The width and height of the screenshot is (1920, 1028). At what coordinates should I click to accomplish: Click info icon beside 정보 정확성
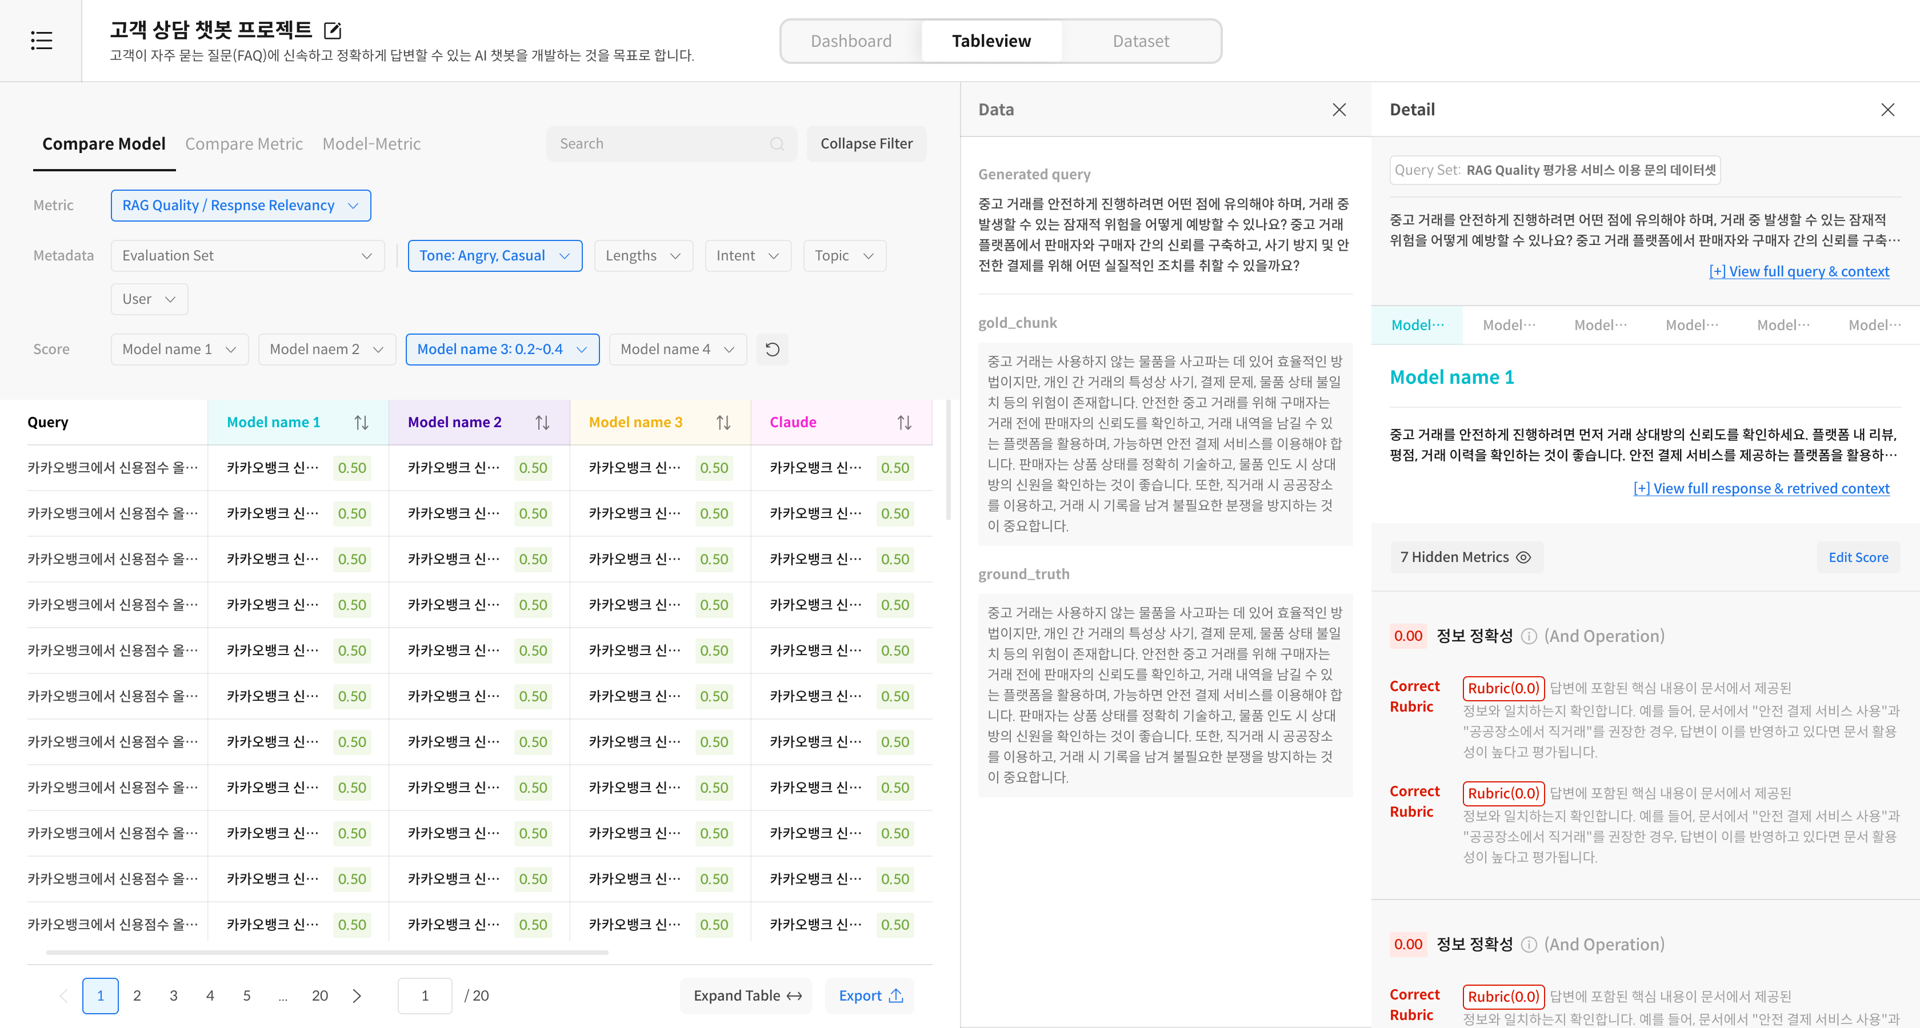(x=1529, y=636)
